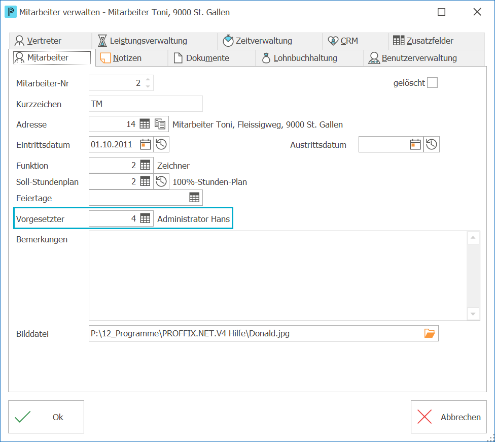Switch to the CRM tab
495x442 pixels.
pos(356,41)
